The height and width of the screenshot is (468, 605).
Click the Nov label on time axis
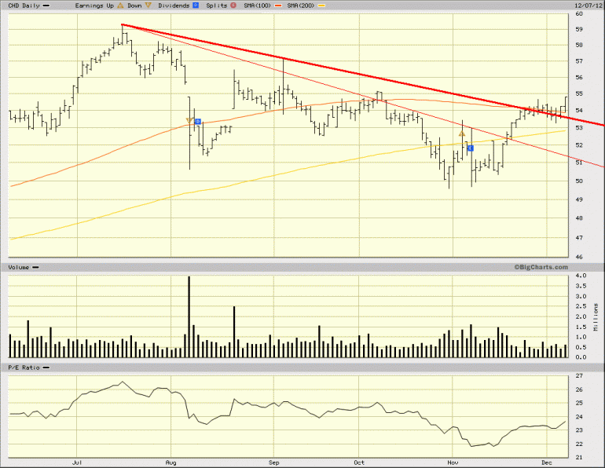(x=453, y=463)
